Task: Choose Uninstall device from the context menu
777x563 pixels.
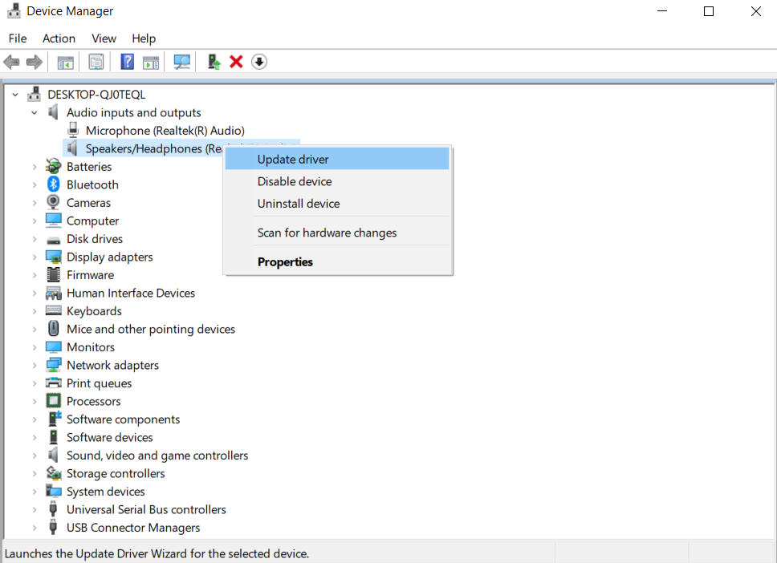Action: [x=298, y=204]
